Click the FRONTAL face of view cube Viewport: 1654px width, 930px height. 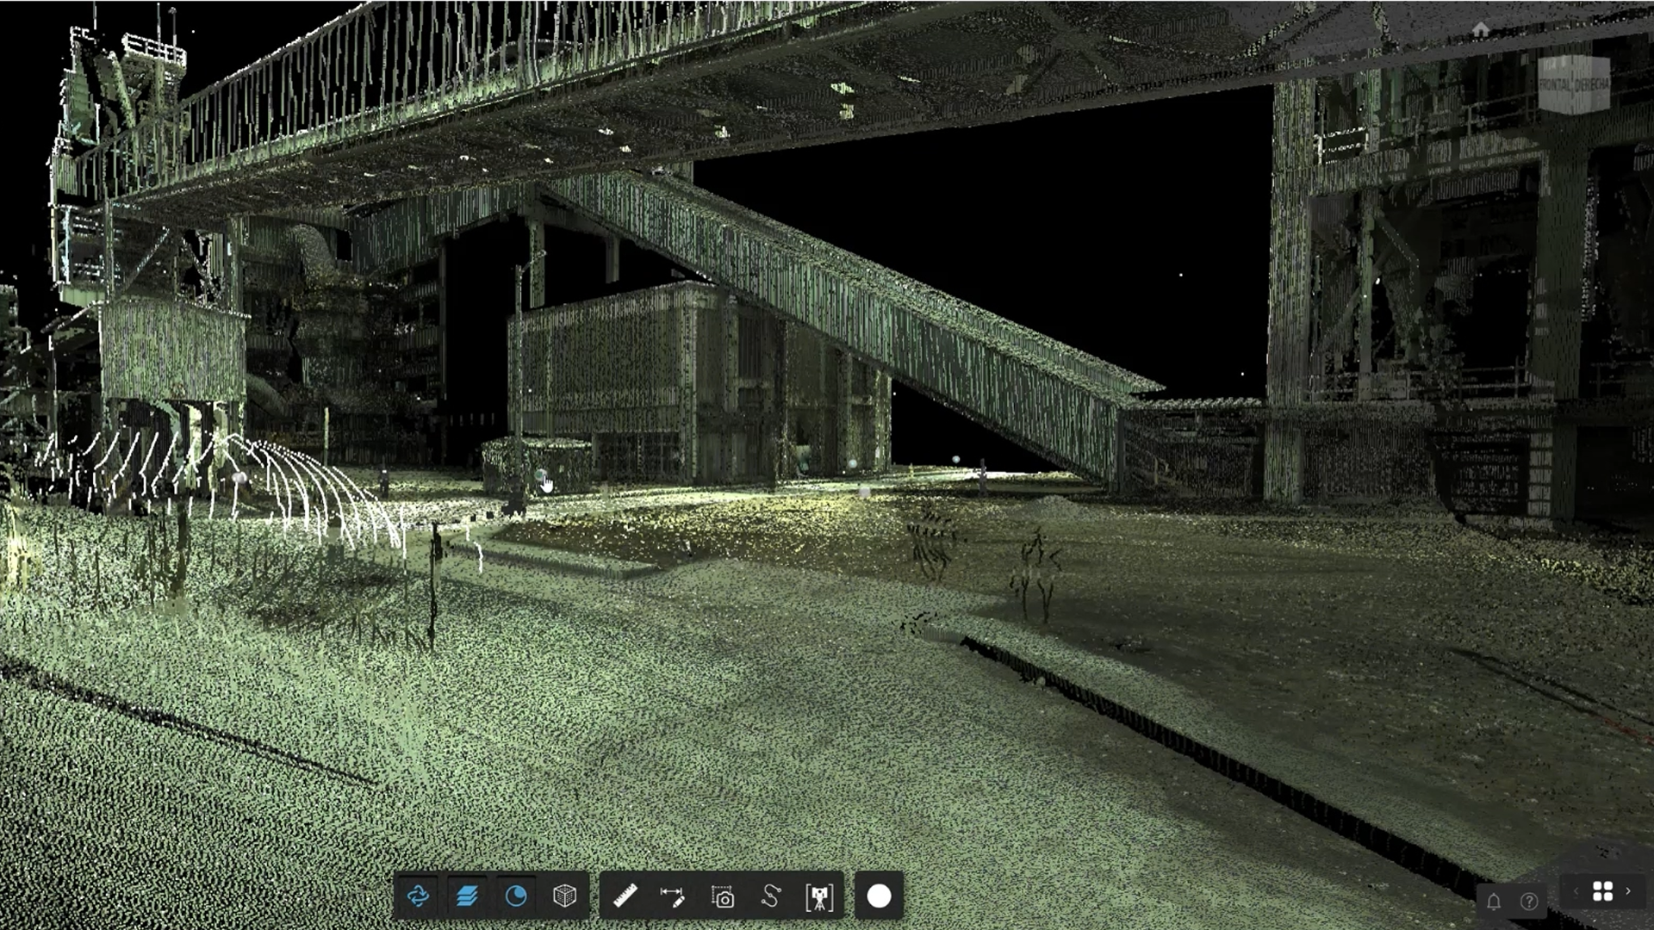tap(1556, 85)
